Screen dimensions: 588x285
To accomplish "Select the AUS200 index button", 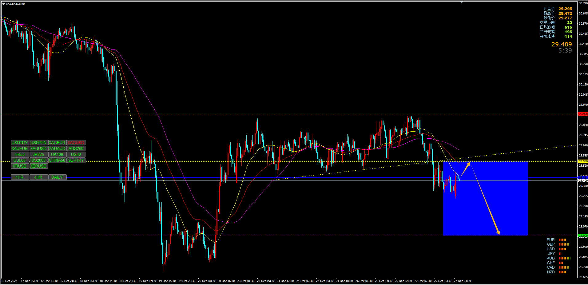I will pos(76,148).
